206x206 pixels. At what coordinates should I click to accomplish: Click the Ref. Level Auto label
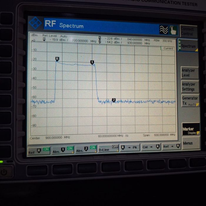pyautogui.click(x=55, y=36)
